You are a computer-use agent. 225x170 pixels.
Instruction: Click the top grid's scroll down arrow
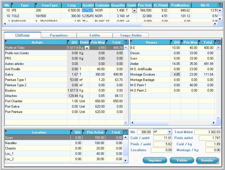point(220,19)
